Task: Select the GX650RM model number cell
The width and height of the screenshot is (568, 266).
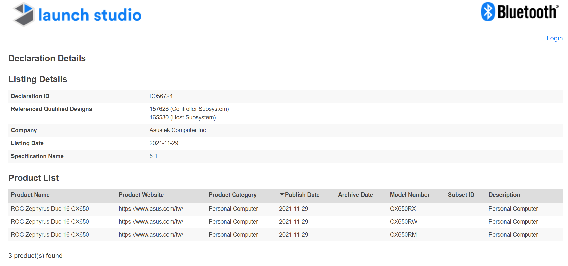Action: (x=403, y=235)
